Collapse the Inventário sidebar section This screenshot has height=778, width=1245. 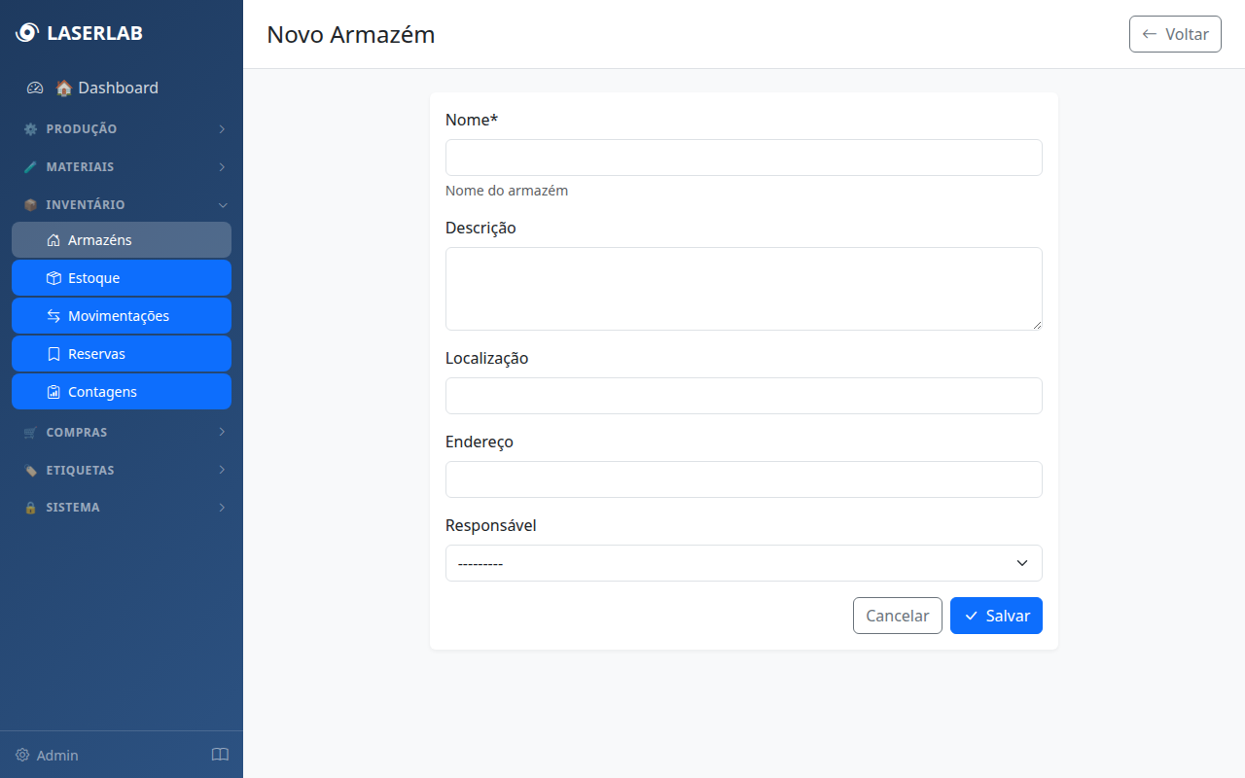pos(122,204)
